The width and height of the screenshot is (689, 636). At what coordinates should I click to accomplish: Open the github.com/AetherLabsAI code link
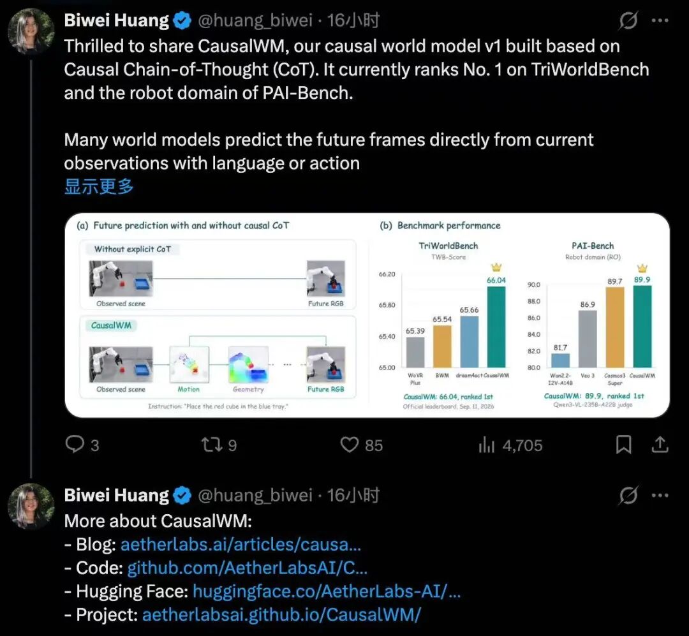click(x=248, y=568)
